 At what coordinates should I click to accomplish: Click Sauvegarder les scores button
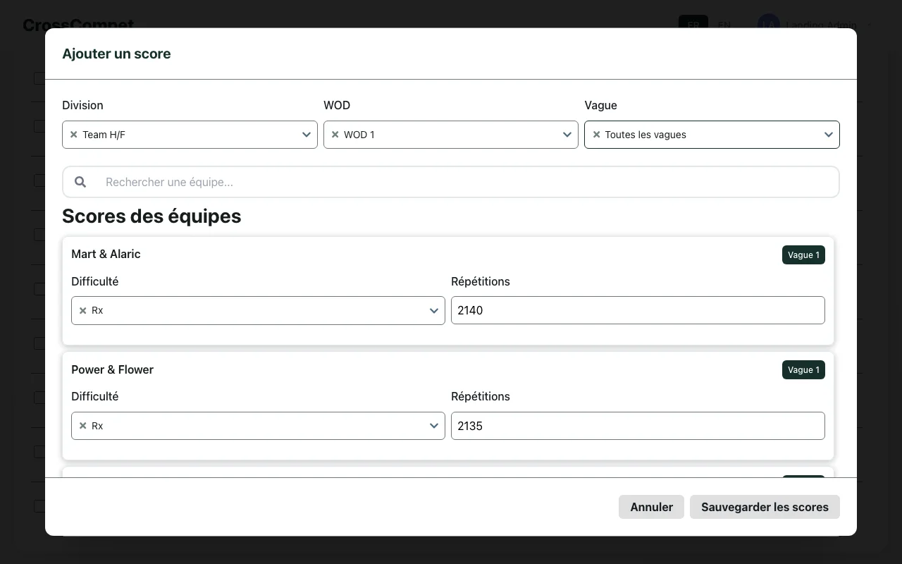point(765,507)
